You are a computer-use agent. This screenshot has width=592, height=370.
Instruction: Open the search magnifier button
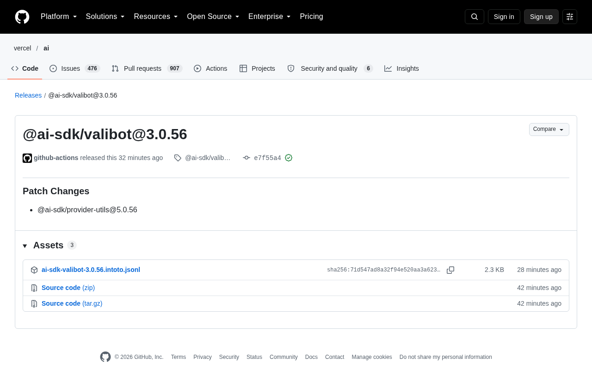(475, 17)
